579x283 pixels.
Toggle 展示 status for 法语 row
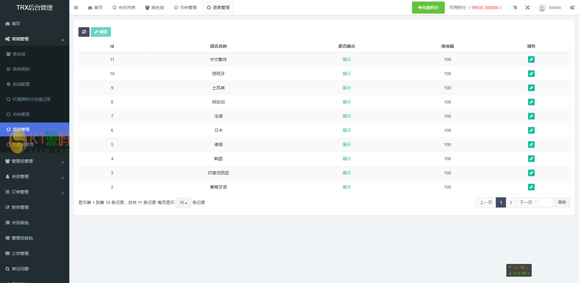click(x=346, y=116)
